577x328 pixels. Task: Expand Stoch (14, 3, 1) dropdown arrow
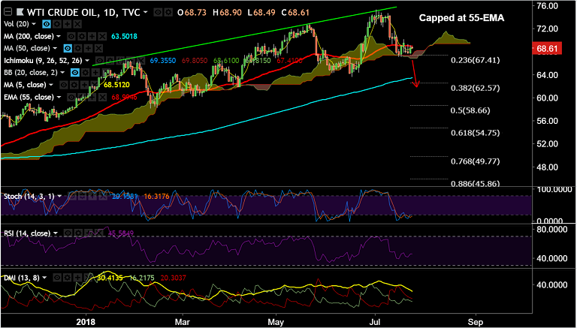tap(59, 196)
